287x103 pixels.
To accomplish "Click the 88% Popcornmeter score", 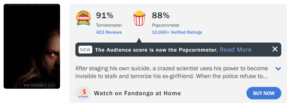I will (161, 16).
